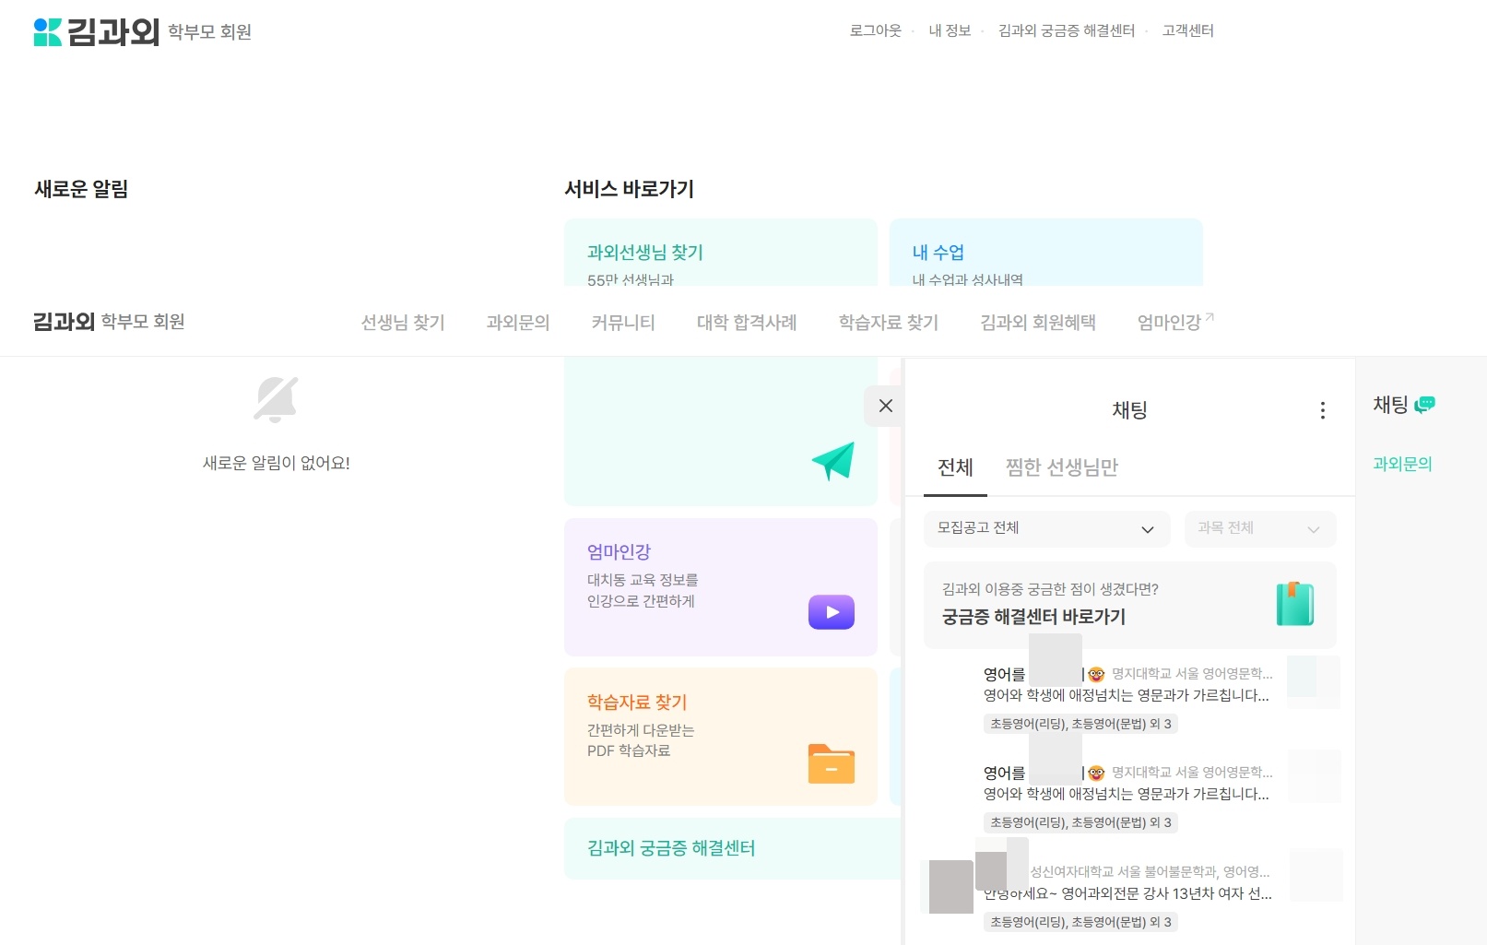This screenshot has height=945, width=1487.
Task: Open the 성신여자대학교 teacher chat item
Action: click(x=1130, y=895)
